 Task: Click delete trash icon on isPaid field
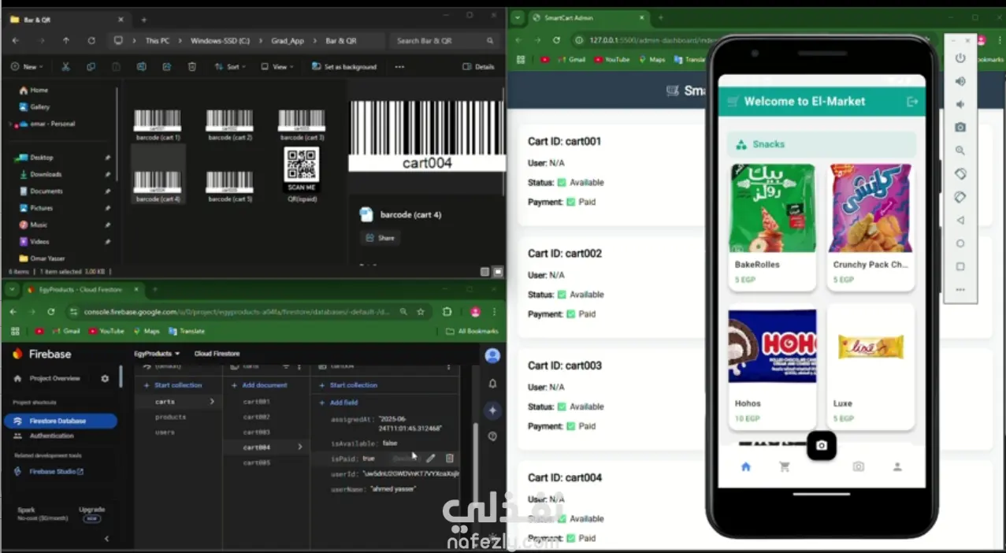click(450, 458)
